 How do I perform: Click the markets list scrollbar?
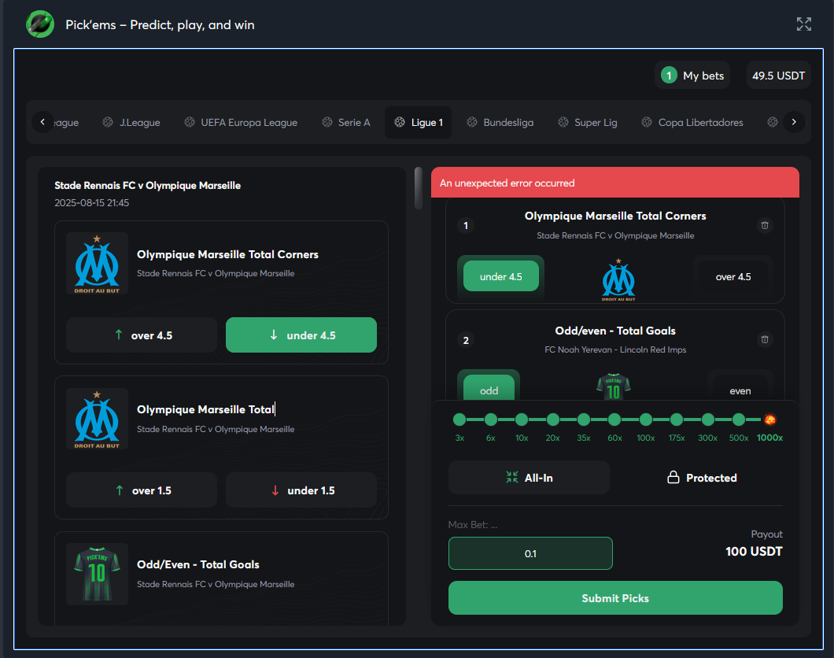[x=419, y=188]
